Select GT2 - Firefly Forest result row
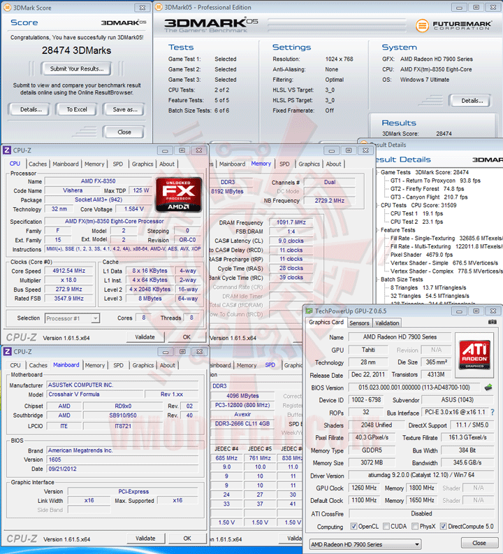Image resolution: width=503 pixels, height=554 pixels. click(x=427, y=189)
